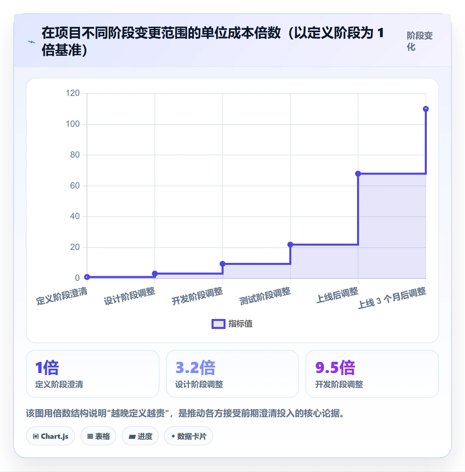Click the 测试阶段调整 x-axis label
This screenshot has height=472, width=465.
265,296
